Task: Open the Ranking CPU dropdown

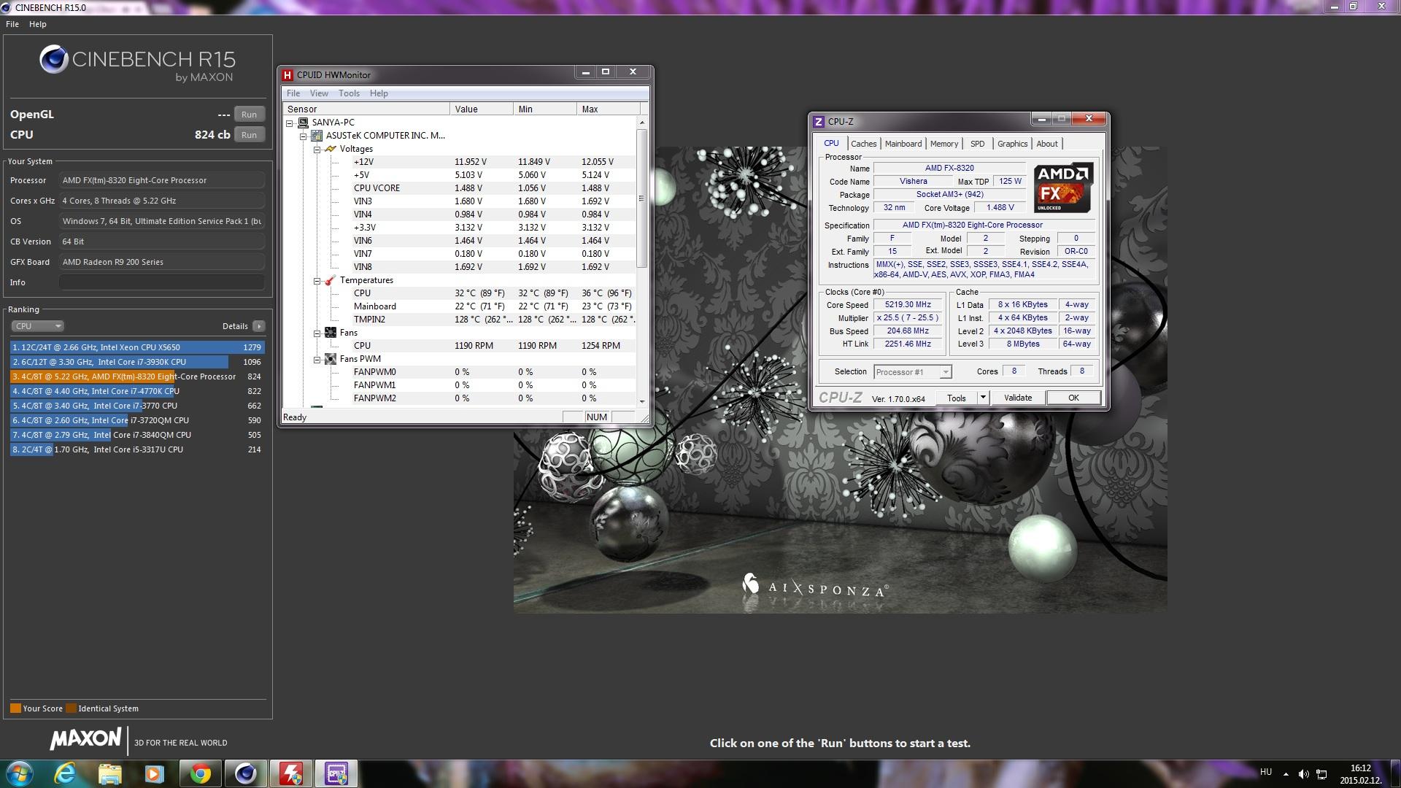Action: point(37,326)
